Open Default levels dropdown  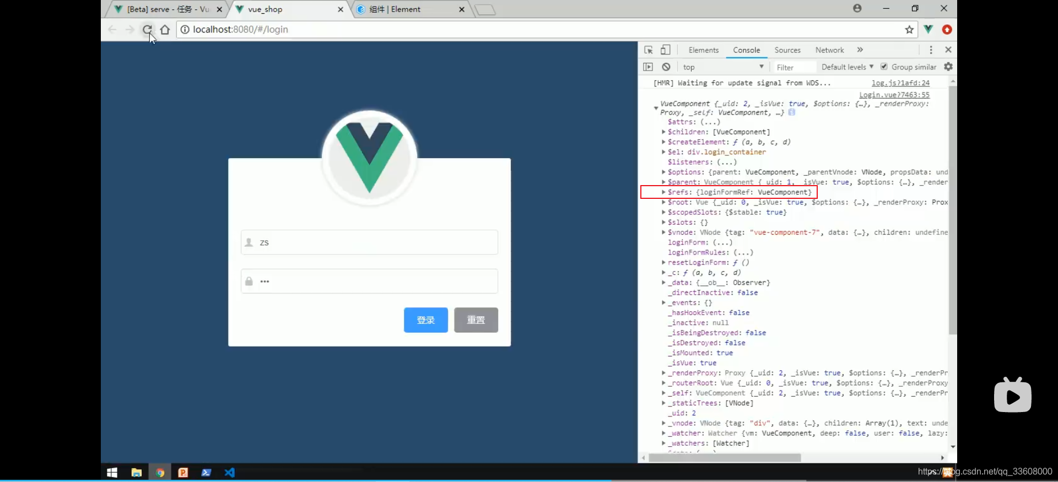click(x=848, y=67)
